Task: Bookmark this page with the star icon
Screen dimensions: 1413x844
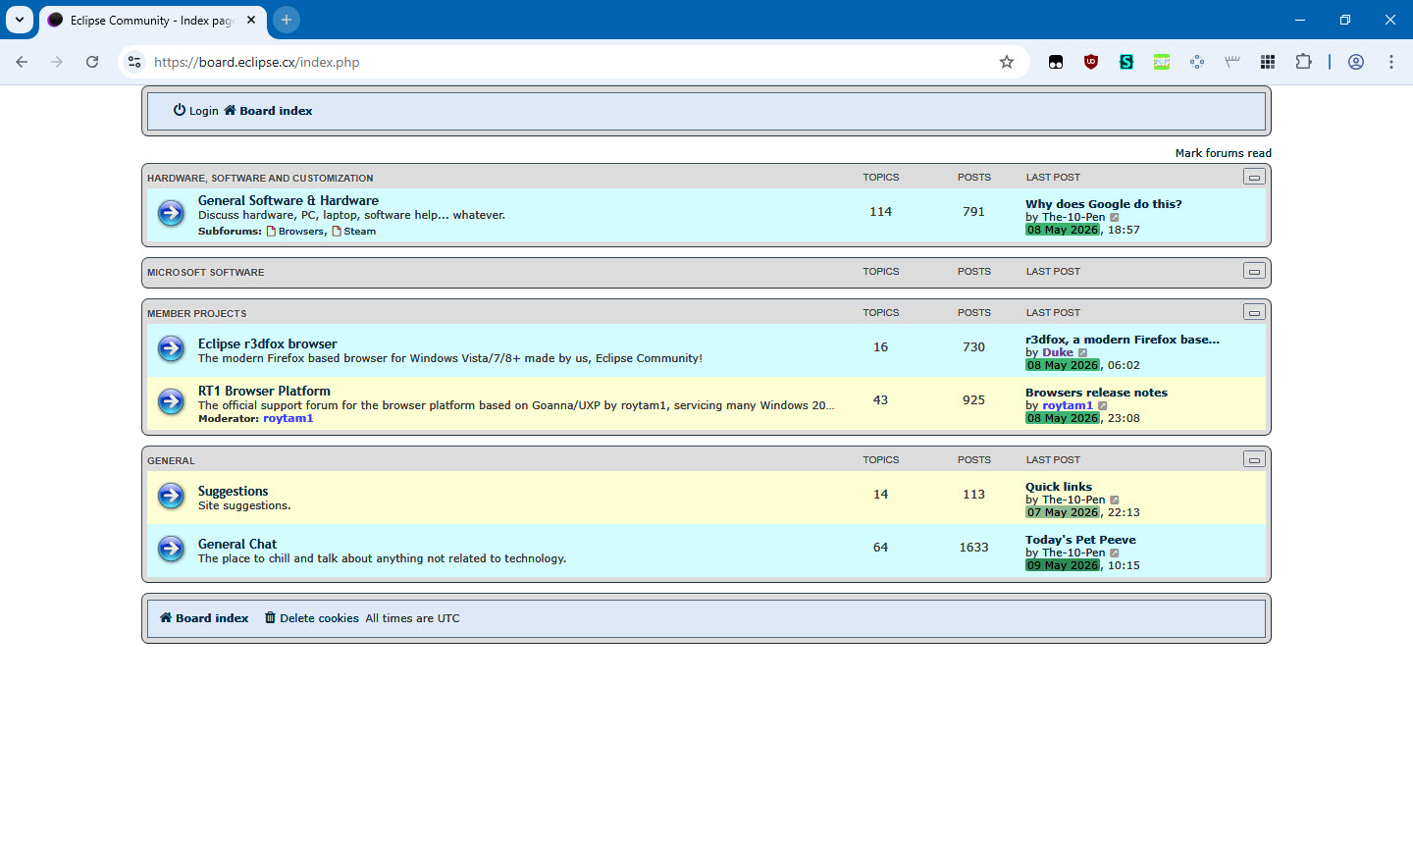Action: click(1007, 62)
